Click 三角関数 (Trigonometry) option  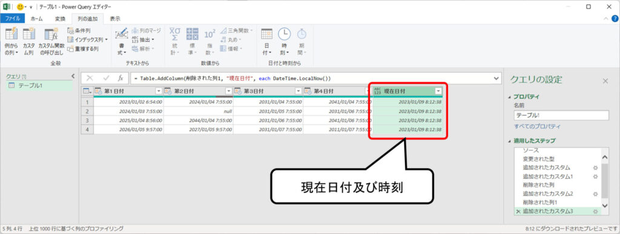[237, 30]
